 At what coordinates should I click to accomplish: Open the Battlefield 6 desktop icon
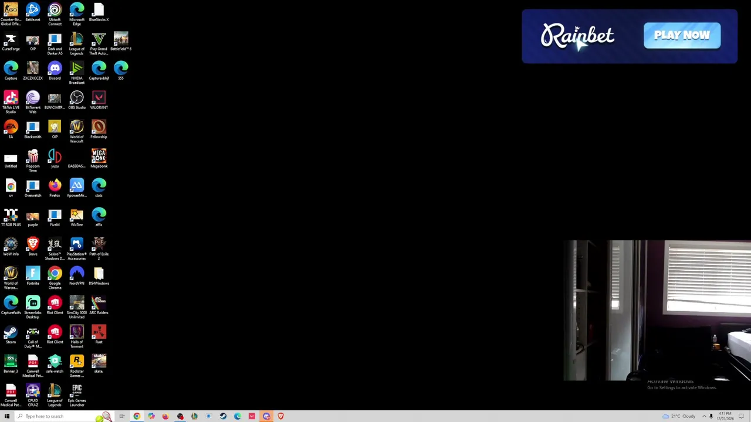121,42
